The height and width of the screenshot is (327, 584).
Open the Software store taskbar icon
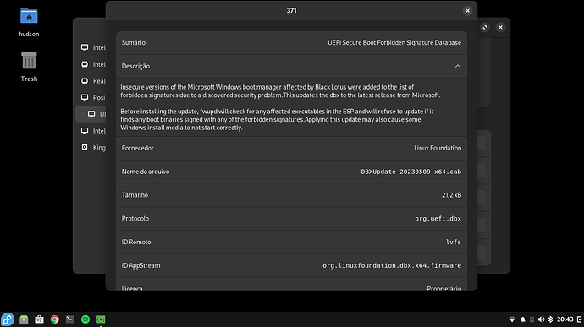tap(39, 319)
